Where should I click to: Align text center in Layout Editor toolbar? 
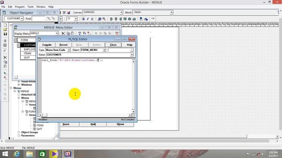[x=116, y=19]
